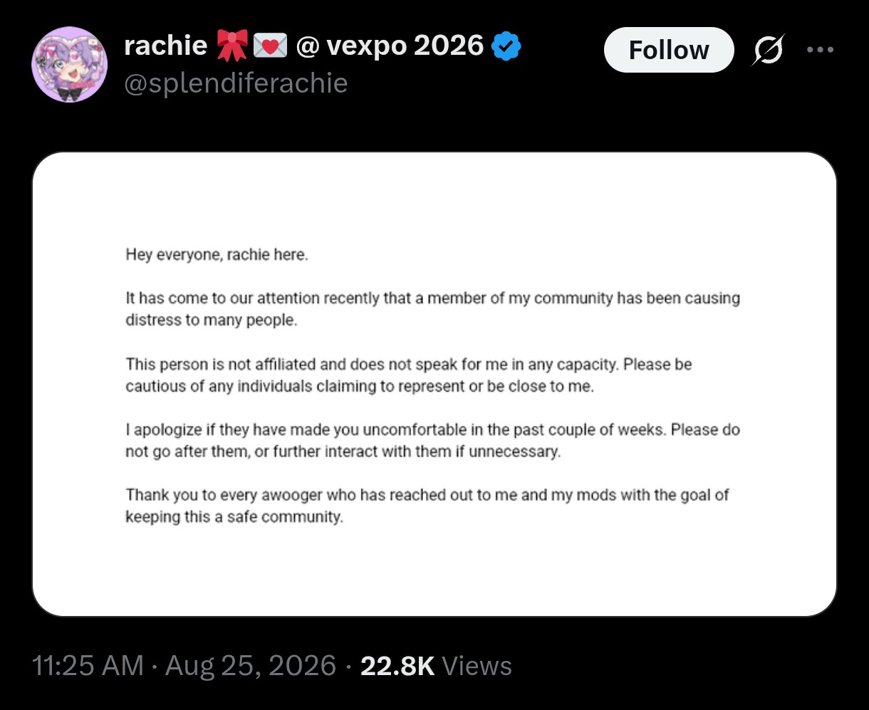Click the "@ vexpo 2026" name text
The image size is (869, 710).
(x=390, y=47)
